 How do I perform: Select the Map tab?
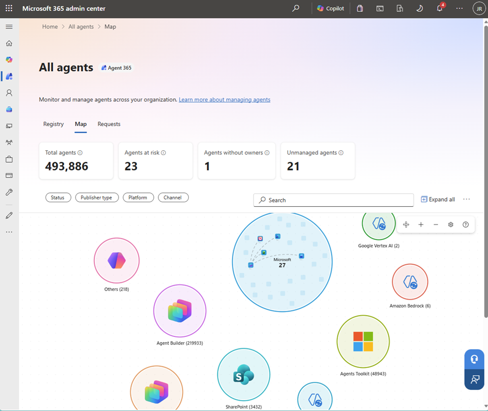[81, 124]
